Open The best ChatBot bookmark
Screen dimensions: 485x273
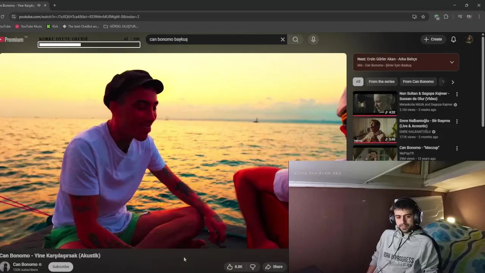click(x=81, y=27)
